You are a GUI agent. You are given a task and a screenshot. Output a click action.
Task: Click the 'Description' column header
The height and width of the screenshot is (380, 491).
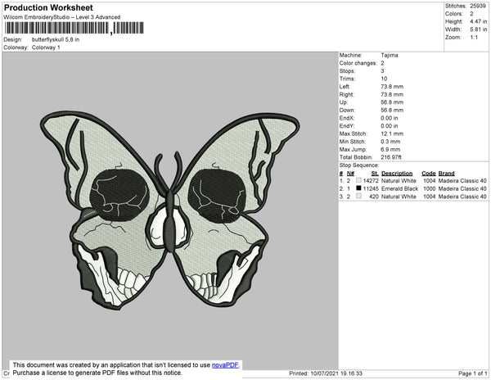(397, 174)
